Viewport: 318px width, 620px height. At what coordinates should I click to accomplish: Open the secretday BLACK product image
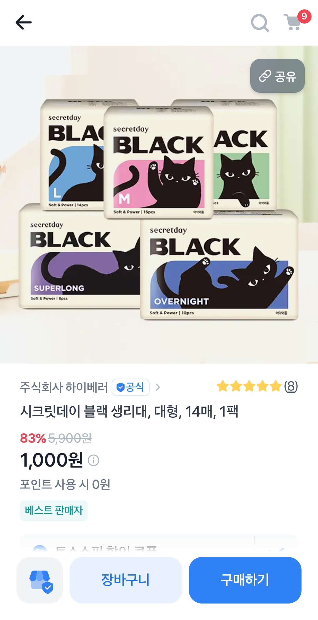click(x=159, y=204)
